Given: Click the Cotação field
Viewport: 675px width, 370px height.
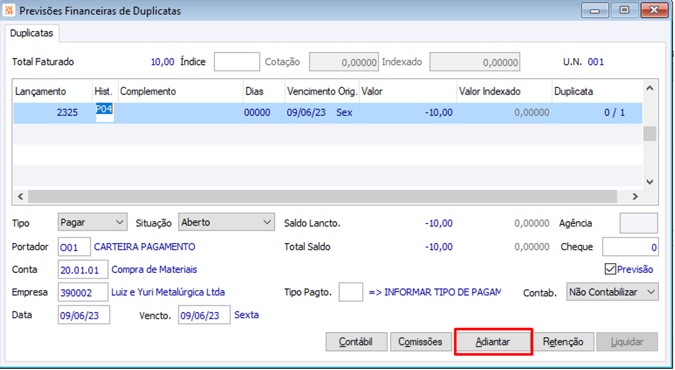Looking at the screenshot, I should point(343,62).
